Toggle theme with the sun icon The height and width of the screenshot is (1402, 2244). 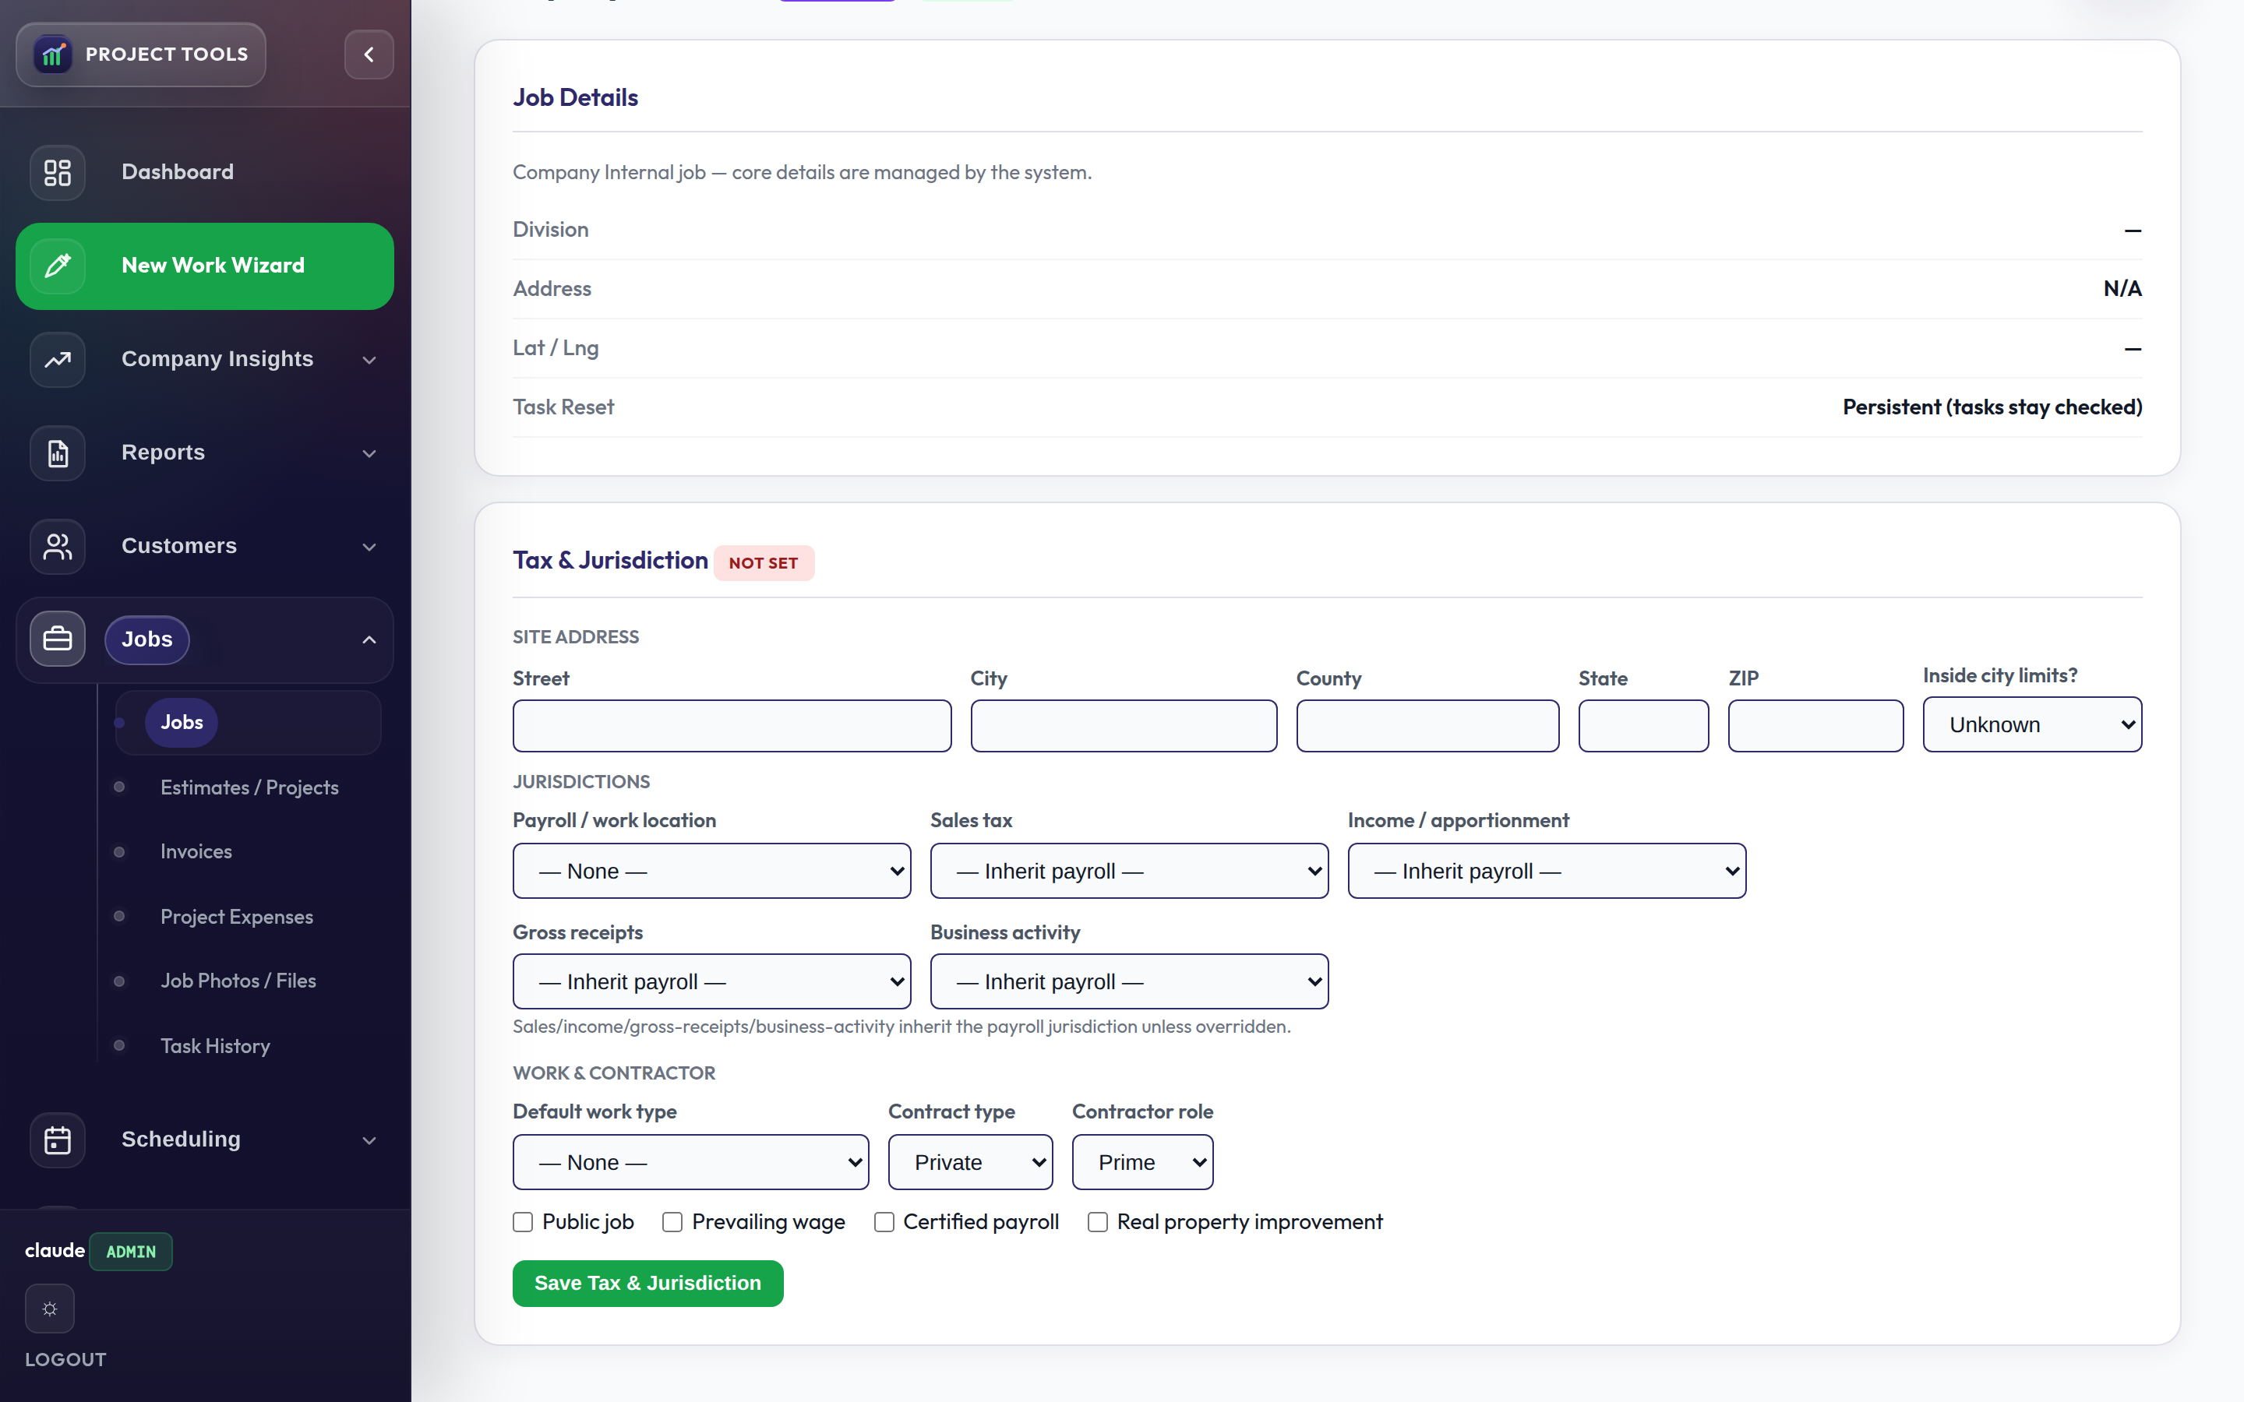click(x=50, y=1309)
